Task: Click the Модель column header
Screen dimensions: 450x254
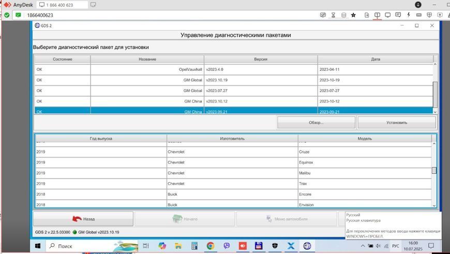Action: click(365, 139)
